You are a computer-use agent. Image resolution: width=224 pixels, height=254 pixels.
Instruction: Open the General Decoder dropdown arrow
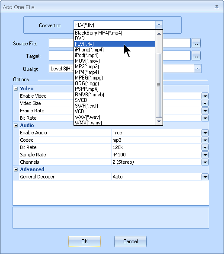[x=205, y=177]
